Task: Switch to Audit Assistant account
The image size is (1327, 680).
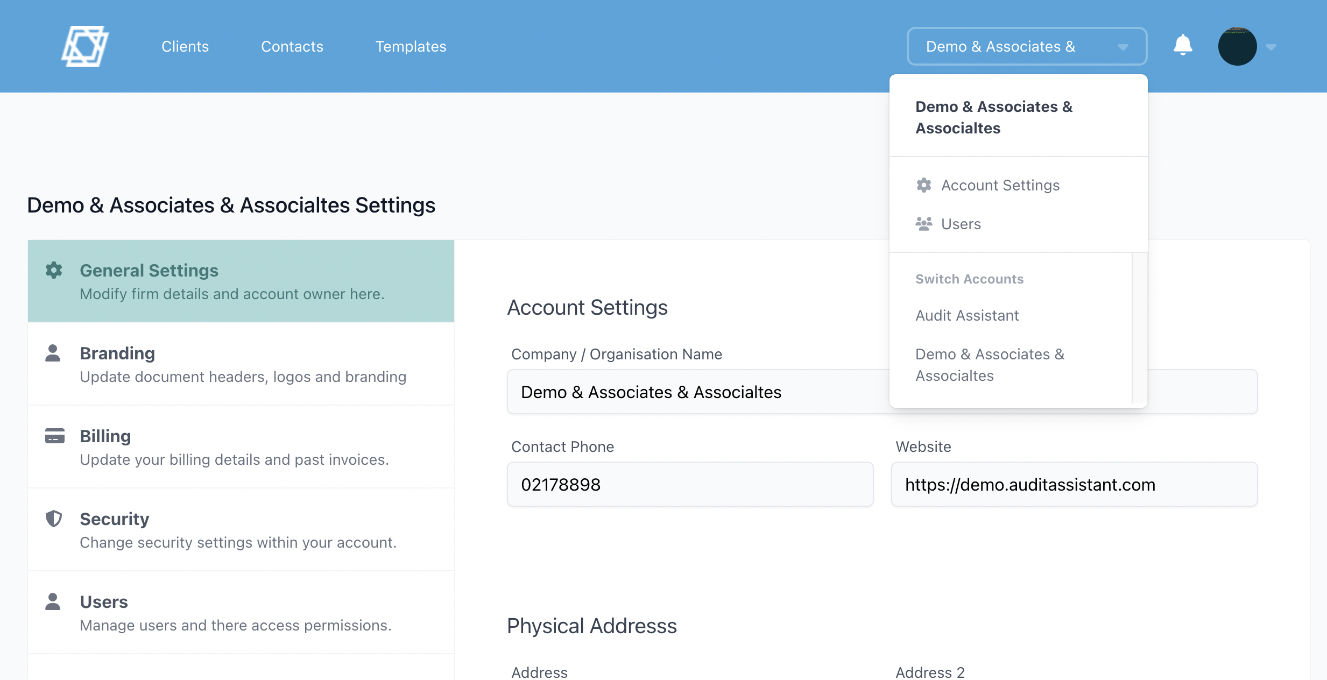Action: pyautogui.click(x=967, y=315)
